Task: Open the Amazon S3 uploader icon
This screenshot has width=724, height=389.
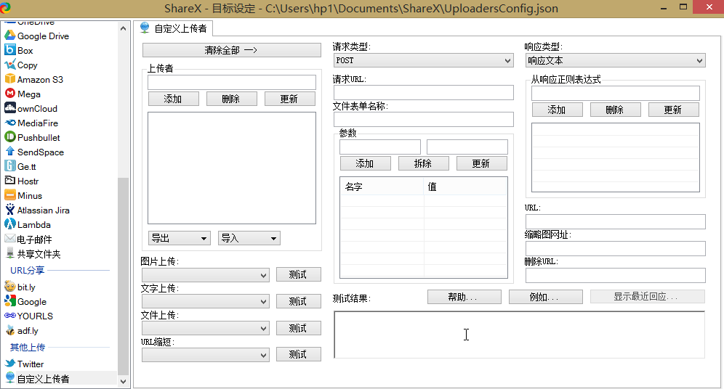Action: (10, 79)
